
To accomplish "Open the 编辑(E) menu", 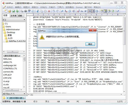I will (18, 7).
